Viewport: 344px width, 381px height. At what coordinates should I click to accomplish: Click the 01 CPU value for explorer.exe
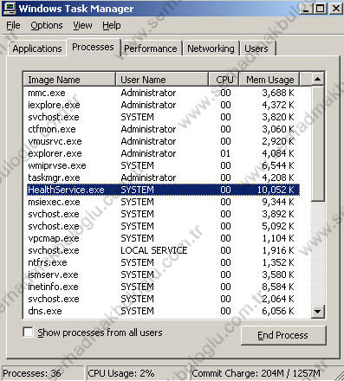click(225, 153)
